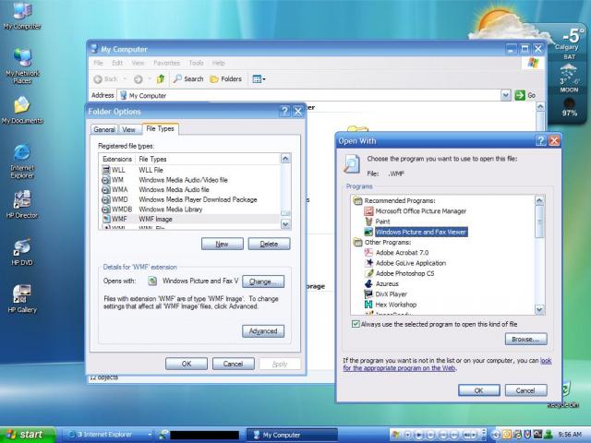Open the Views dropdown in My Computer toolbar
Viewport: 591px width, 443px height.
pyautogui.click(x=259, y=79)
